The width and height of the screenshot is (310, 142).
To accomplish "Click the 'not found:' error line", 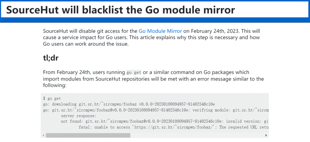I will tap(165, 121).
